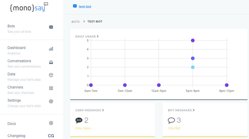Expand the Daily Usage chevron

98,36
